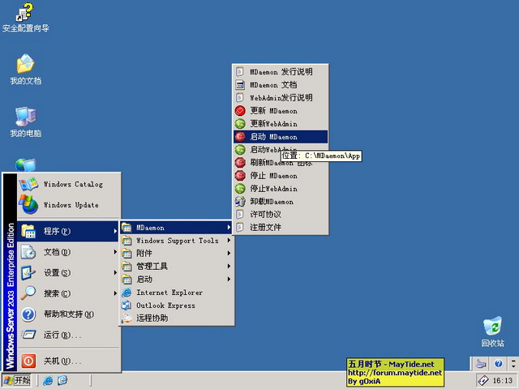Click the 关机 shutdown entry
This screenshot has height=389, width=519.
(x=62, y=361)
